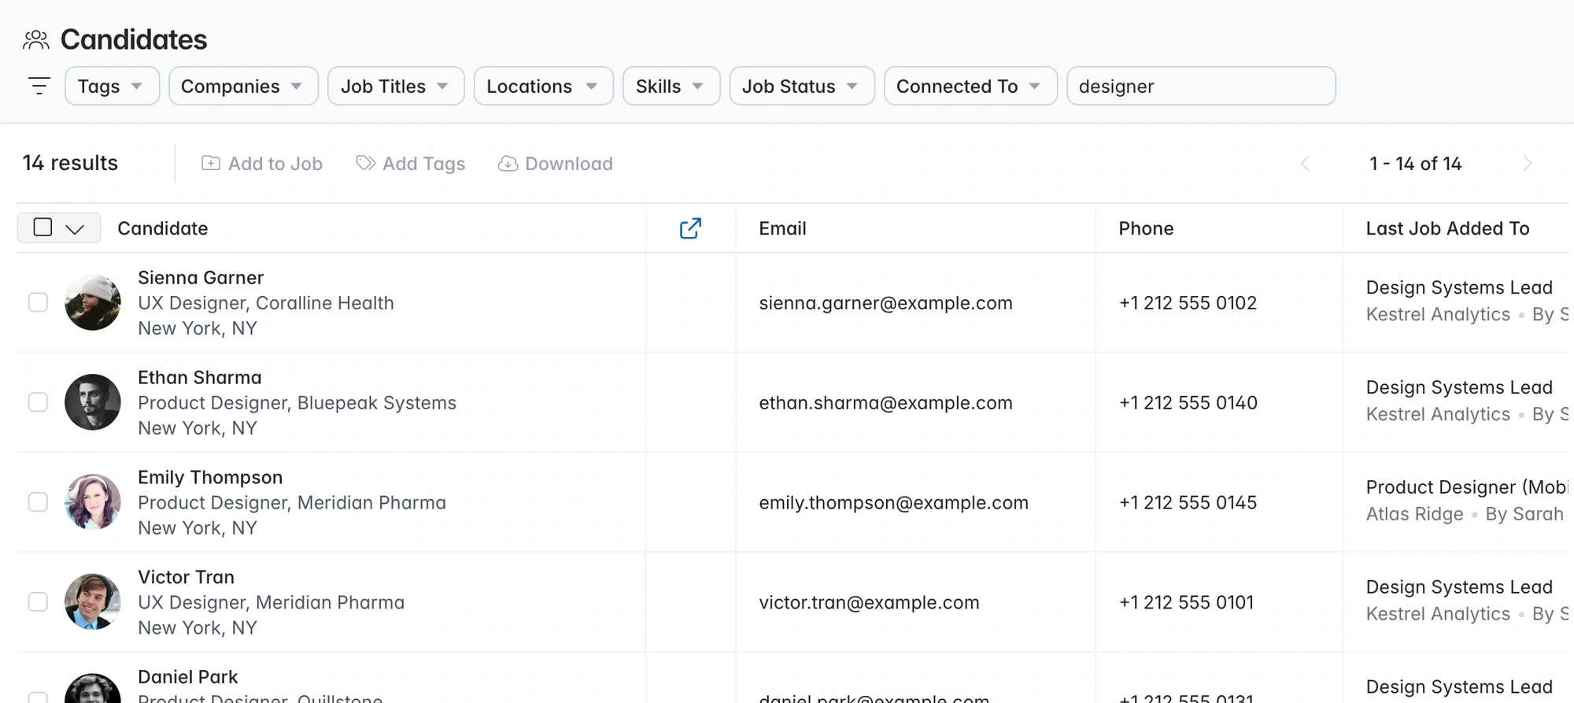
Task: Open Victor Tran's avatar photo
Action: 93,602
